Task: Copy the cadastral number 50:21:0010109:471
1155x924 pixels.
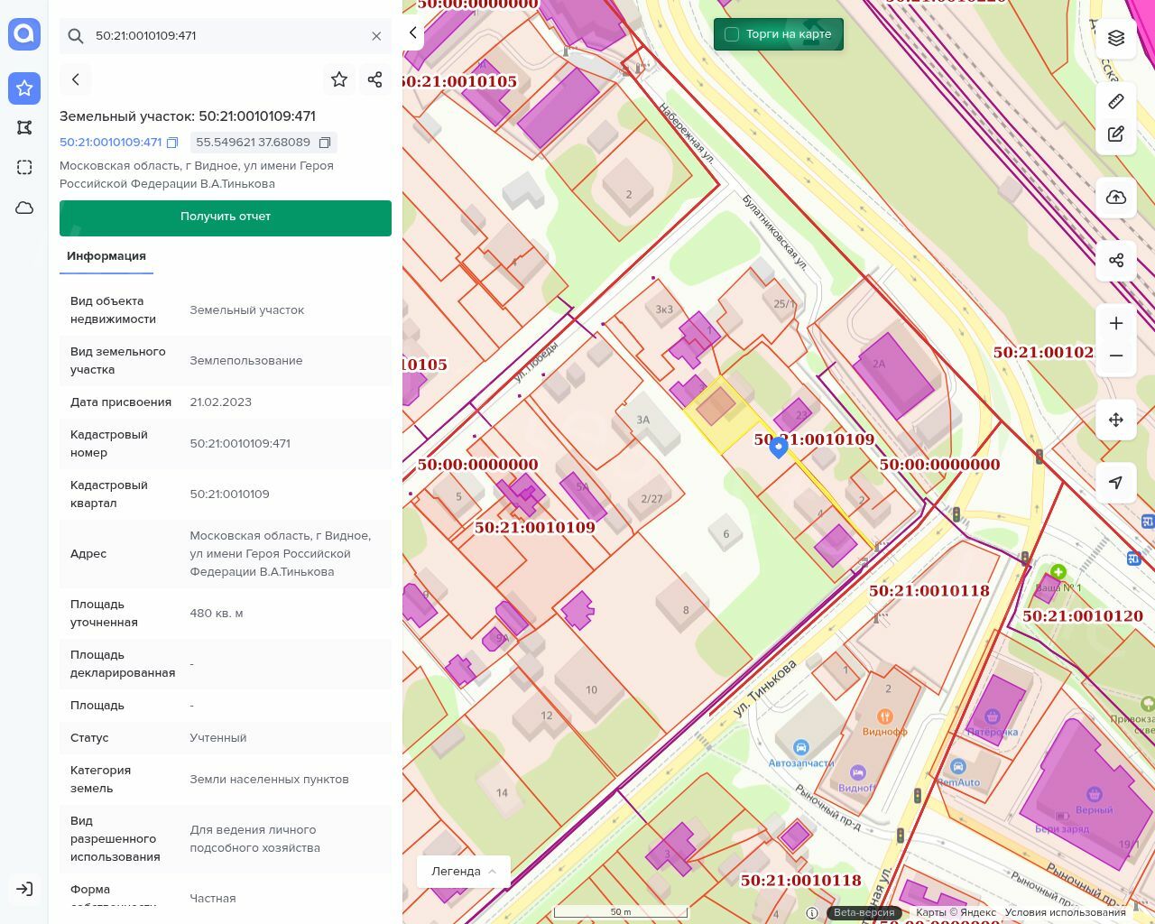Action: point(172,143)
